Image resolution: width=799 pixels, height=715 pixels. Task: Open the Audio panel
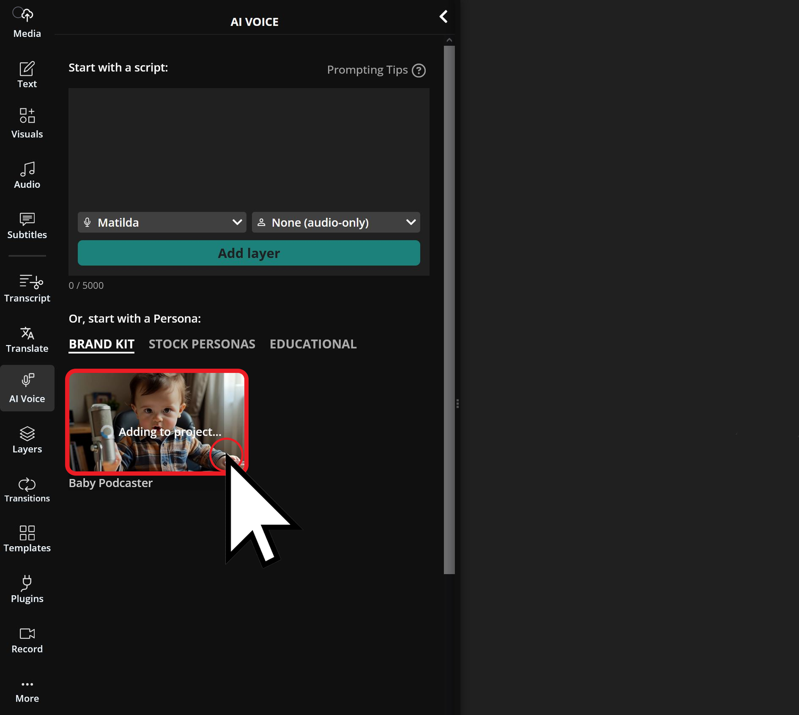pos(27,174)
